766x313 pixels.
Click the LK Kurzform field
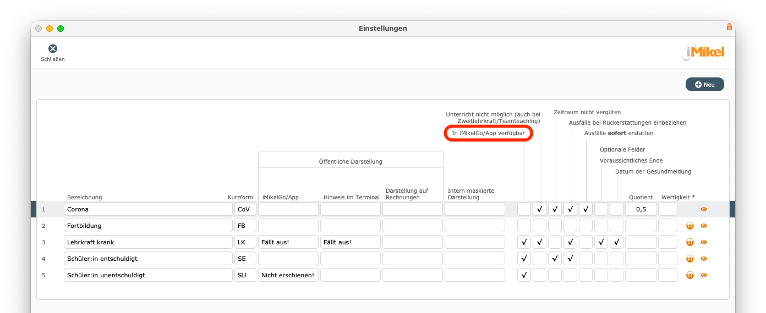[245, 242]
